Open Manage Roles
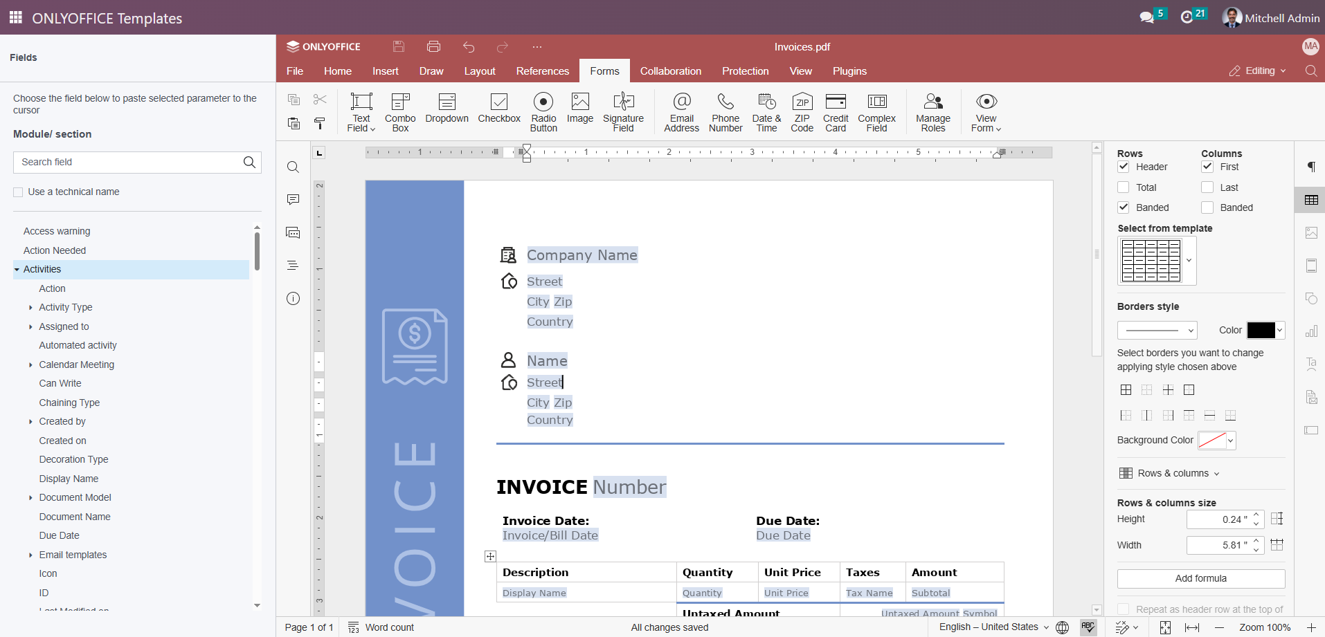This screenshot has height=637, width=1325. tap(933, 111)
